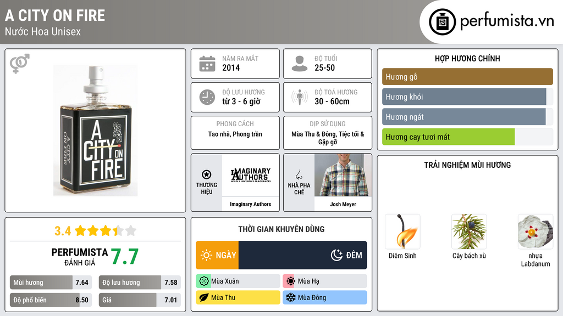The height and width of the screenshot is (316, 563).
Task: Open Josh Meyer perfumer photo
Action: click(343, 175)
